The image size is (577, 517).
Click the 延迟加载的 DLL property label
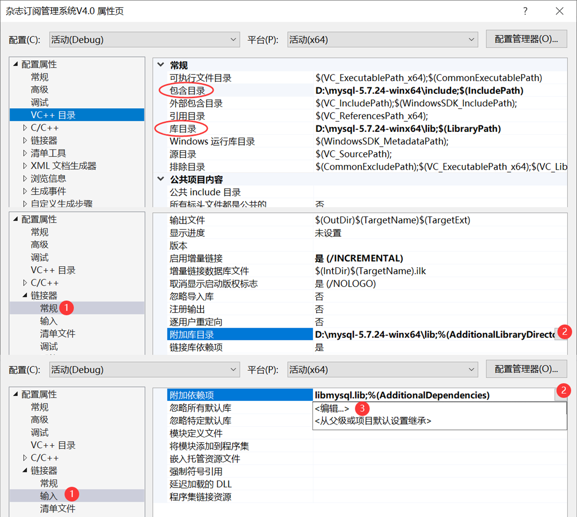[201, 484]
